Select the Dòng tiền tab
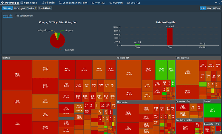222x134 pixels. pyautogui.click(x=8, y=16)
